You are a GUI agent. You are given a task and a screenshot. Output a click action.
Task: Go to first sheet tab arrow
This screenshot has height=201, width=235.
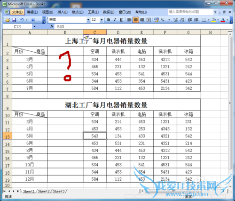click(x=4, y=191)
